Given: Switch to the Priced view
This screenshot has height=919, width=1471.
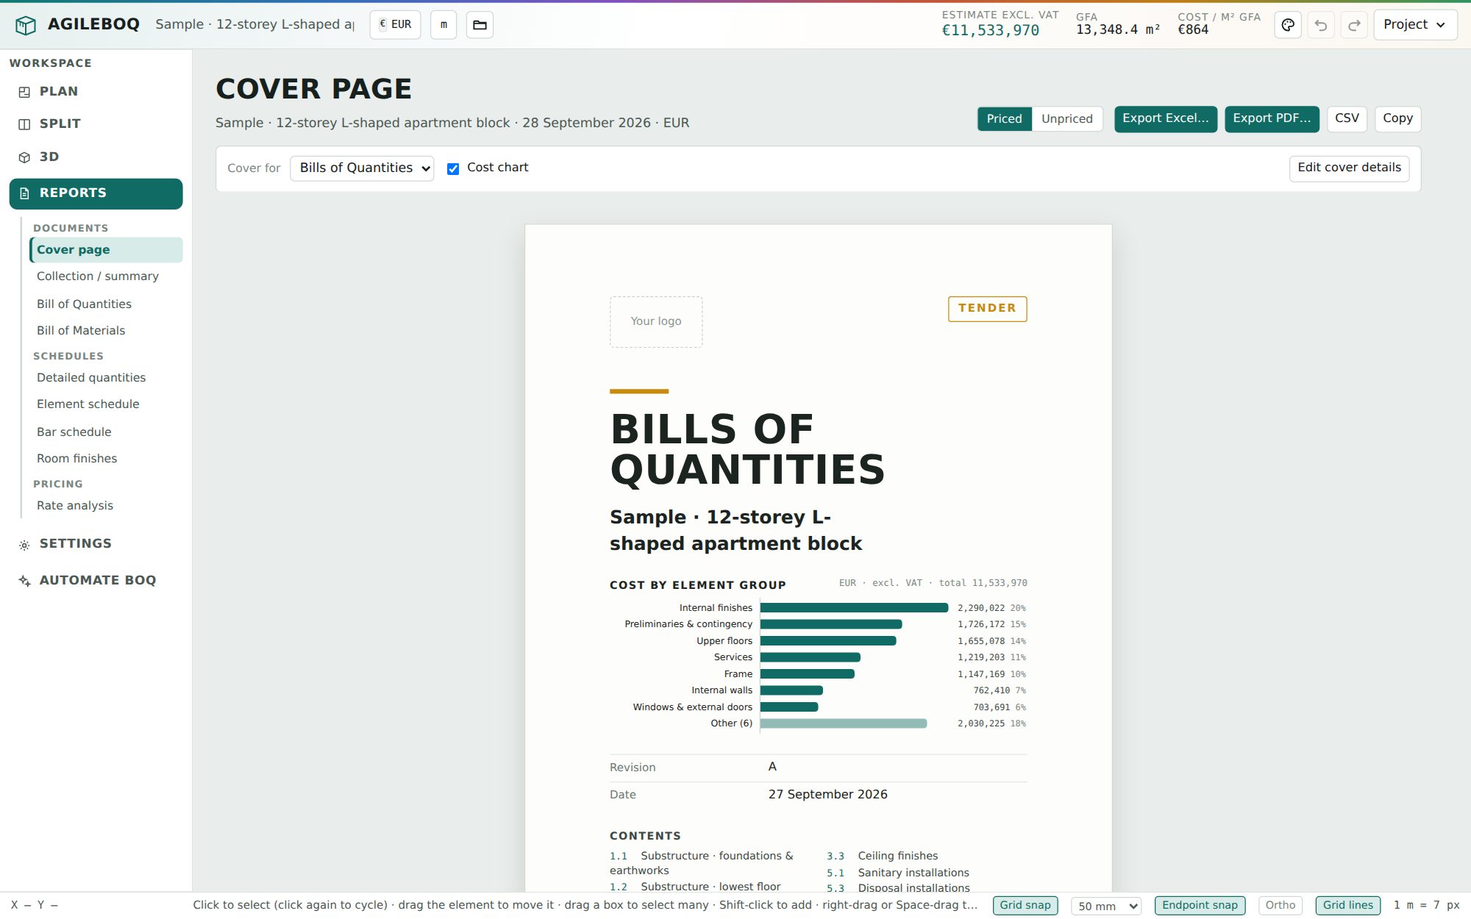Looking at the screenshot, I should (x=1004, y=118).
